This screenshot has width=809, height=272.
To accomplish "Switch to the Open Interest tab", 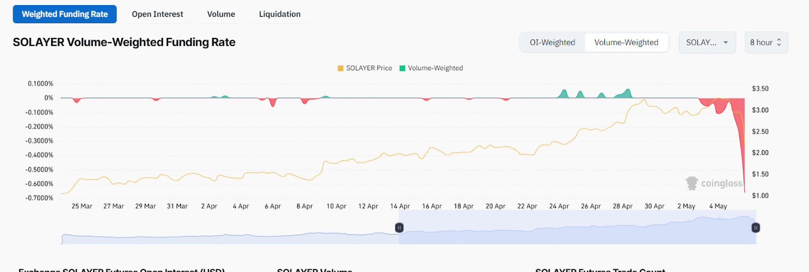I will coord(157,14).
